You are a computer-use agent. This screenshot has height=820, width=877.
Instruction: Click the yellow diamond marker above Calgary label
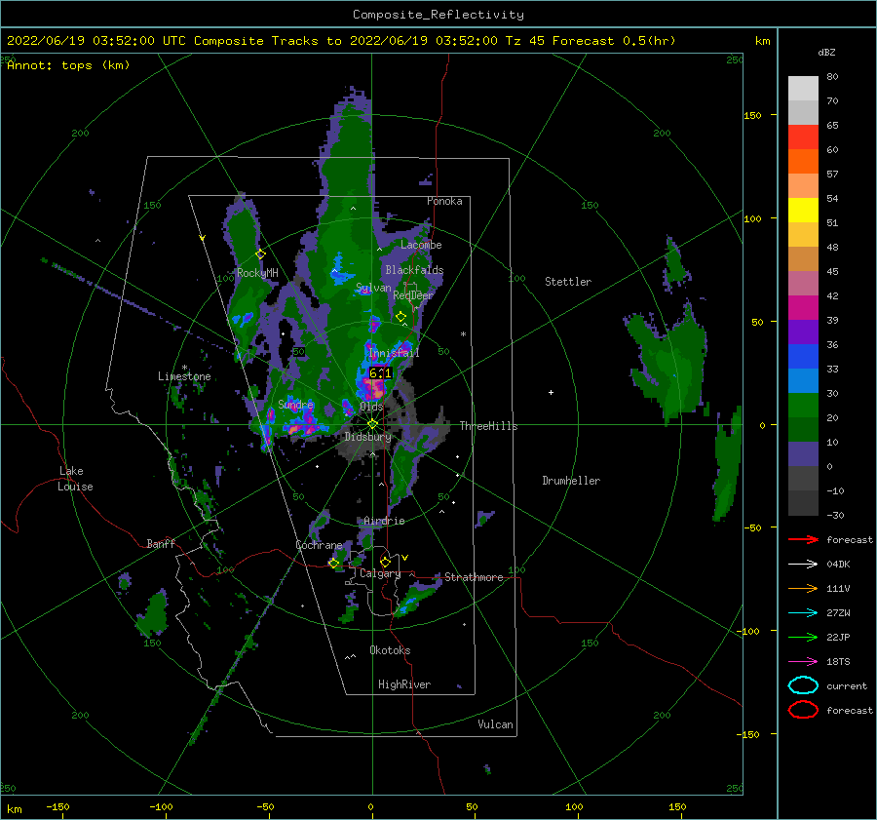385,562
